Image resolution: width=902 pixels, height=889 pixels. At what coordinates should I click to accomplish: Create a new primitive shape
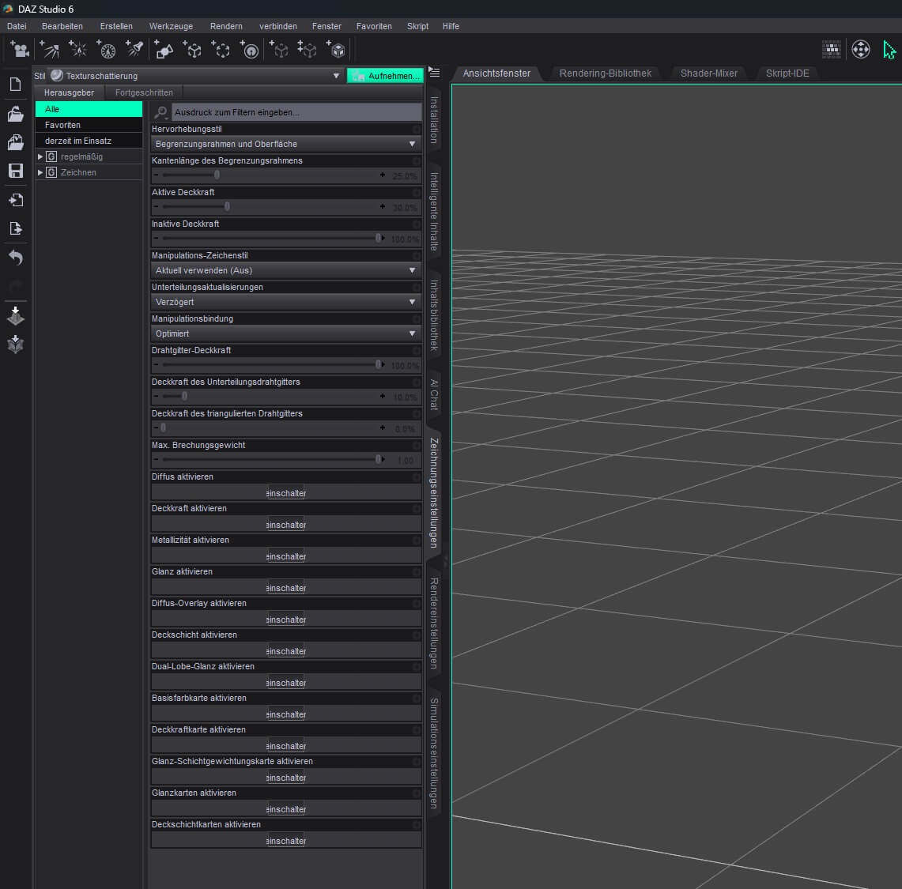coord(164,50)
